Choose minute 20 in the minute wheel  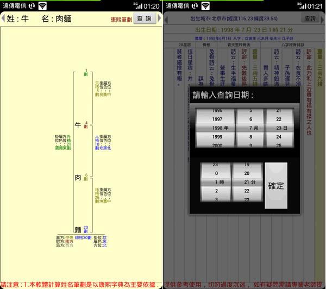pos(247,173)
